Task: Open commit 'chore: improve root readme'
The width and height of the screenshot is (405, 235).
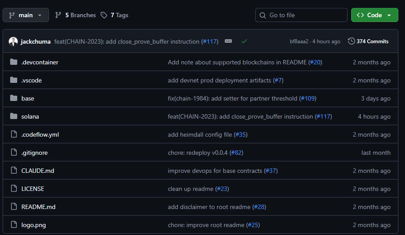Action: click(206, 225)
